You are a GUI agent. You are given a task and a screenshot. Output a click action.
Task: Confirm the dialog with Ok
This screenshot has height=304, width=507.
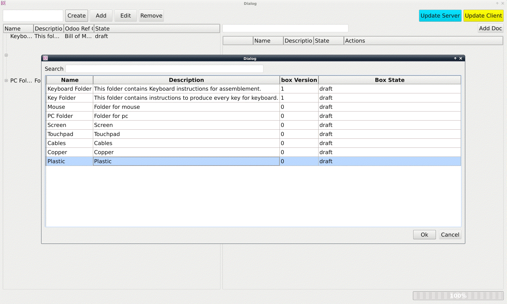(424, 234)
